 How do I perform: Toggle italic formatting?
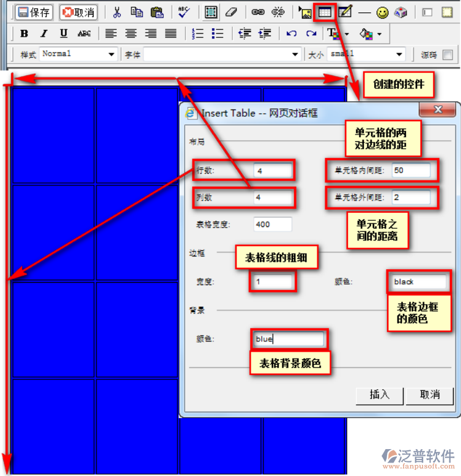44,34
